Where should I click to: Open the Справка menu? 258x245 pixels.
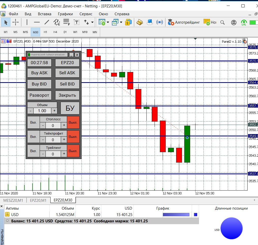click(x=122, y=14)
